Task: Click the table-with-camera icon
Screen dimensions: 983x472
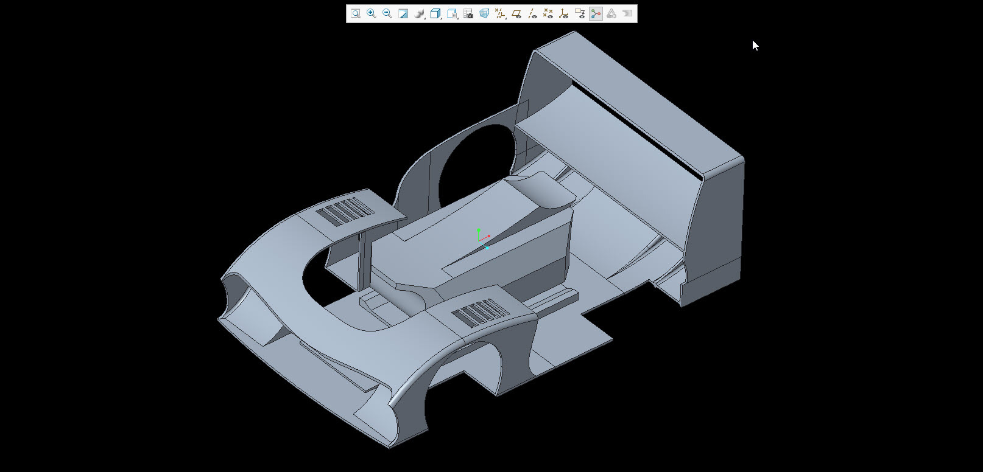Action: point(468,13)
